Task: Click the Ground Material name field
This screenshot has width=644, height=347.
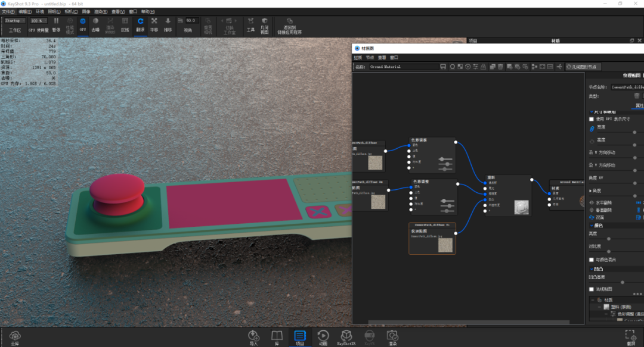Action: [403, 67]
